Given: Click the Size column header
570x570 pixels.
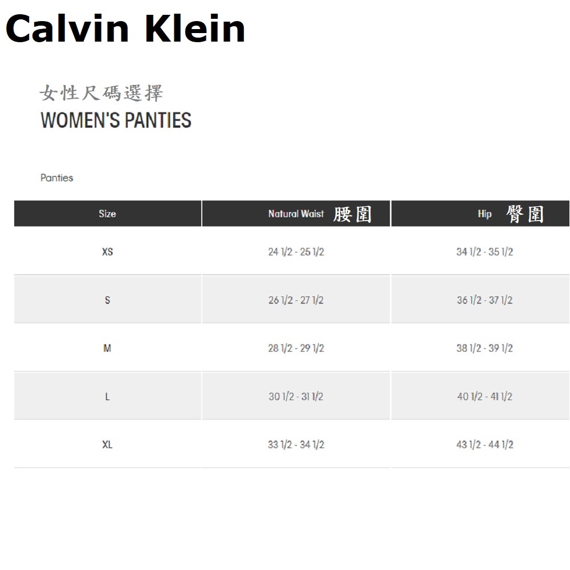Looking at the screenshot, I should 107,214.
